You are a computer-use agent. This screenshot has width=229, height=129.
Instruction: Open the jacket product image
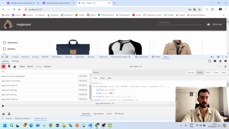(177, 47)
